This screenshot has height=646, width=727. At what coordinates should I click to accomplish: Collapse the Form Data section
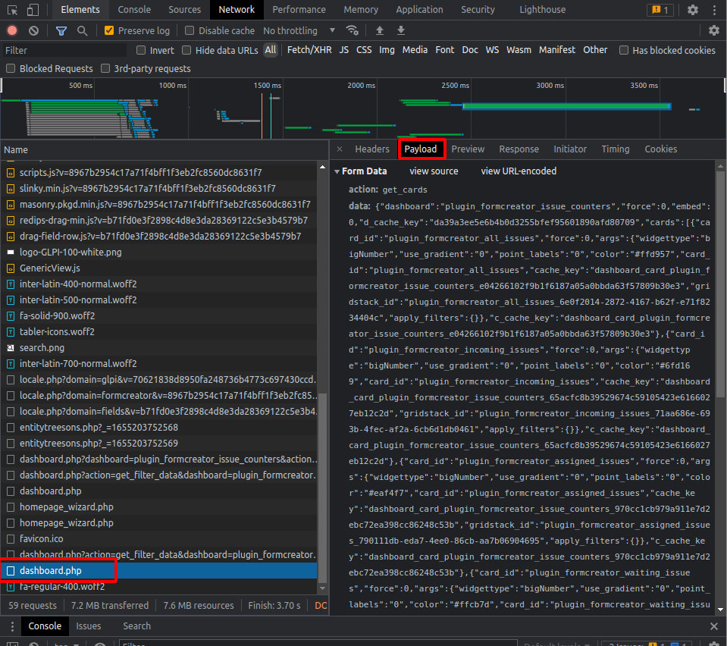(x=337, y=171)
